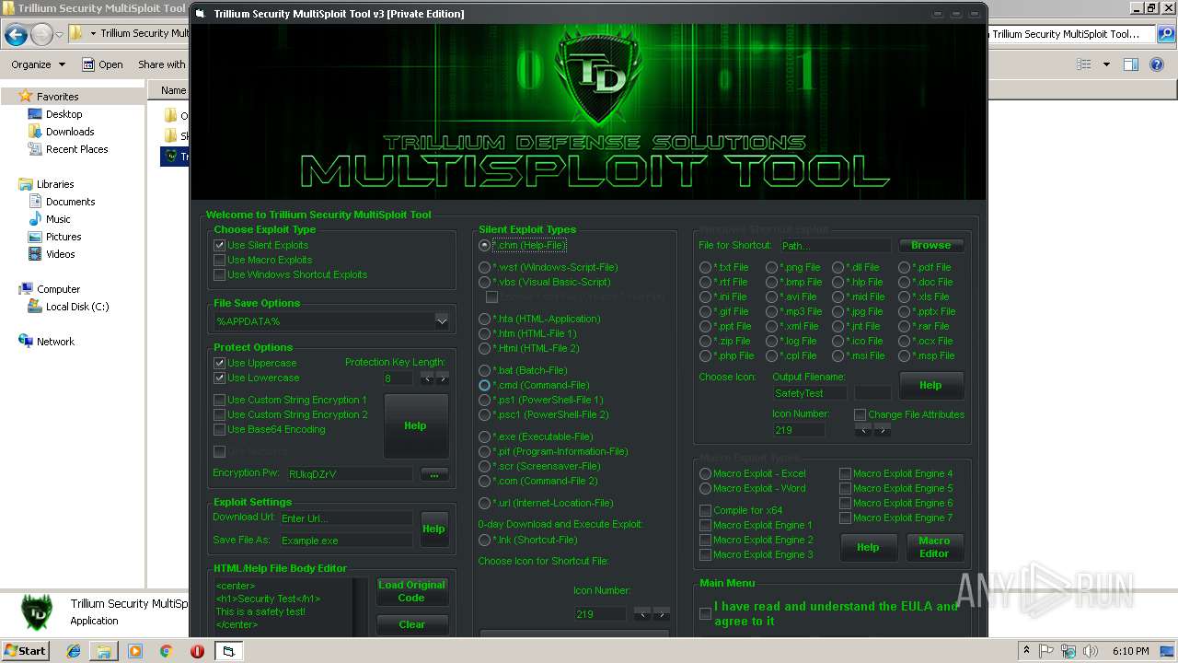This screenshot has width=1178, height=663.
Task: Click Explorer's Forward navigation arrow
Action: (41, 35)
